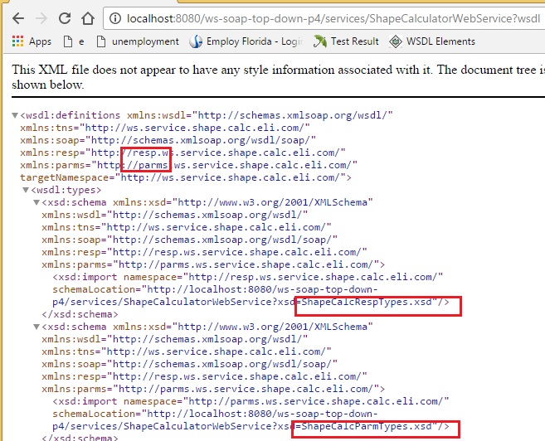Click the WSDL Elements diamond favicon

396,41
